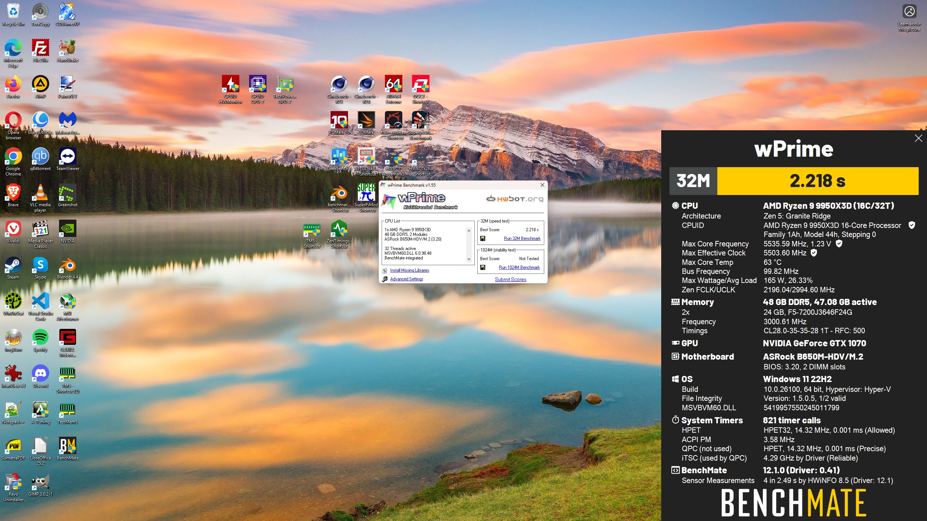Image resolution: width=927 pixels, height=521 pixels.
Task: Select Superposition Benchmark icon
Action: pyautogui.click(x=421, y=126)
